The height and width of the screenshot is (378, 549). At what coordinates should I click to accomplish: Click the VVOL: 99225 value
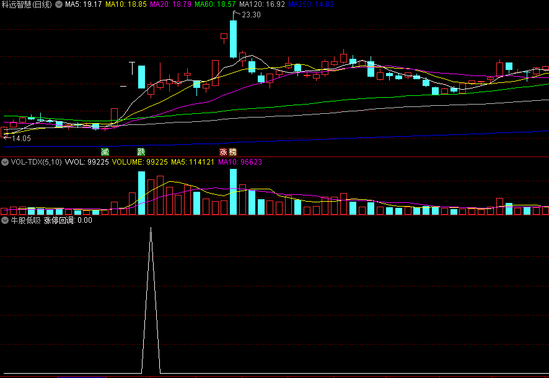coord(87,162)
